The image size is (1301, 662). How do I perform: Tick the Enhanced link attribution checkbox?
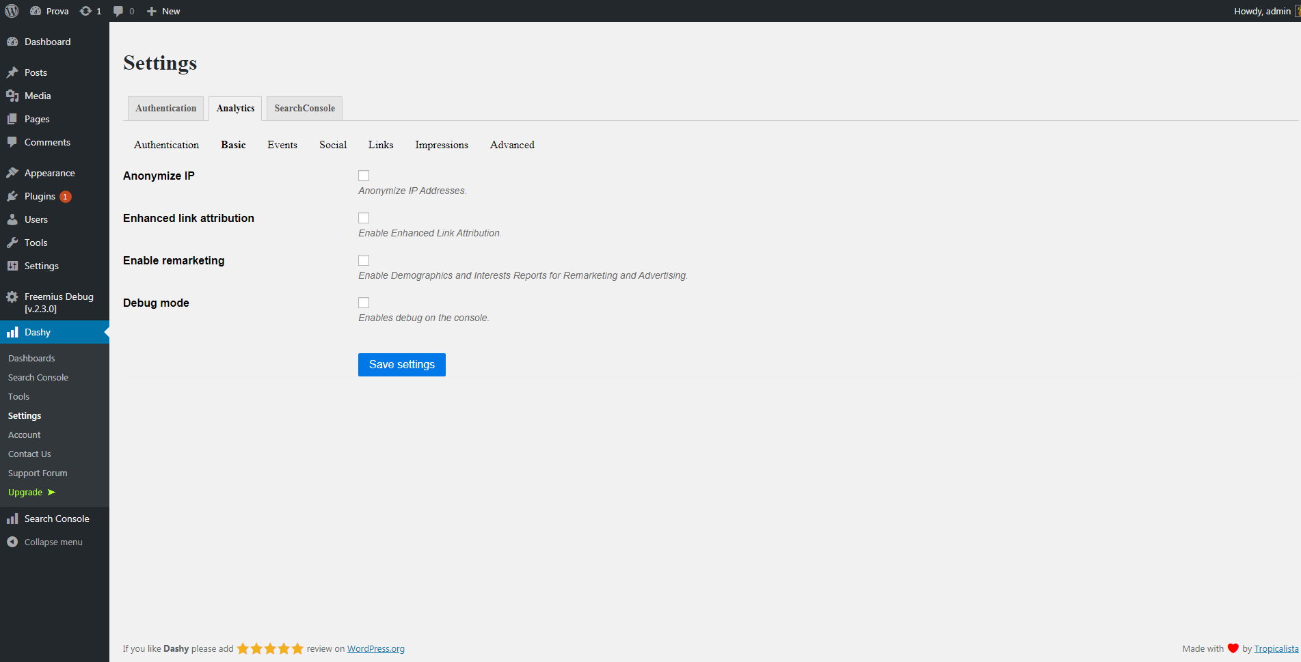[x=364, y=218]
